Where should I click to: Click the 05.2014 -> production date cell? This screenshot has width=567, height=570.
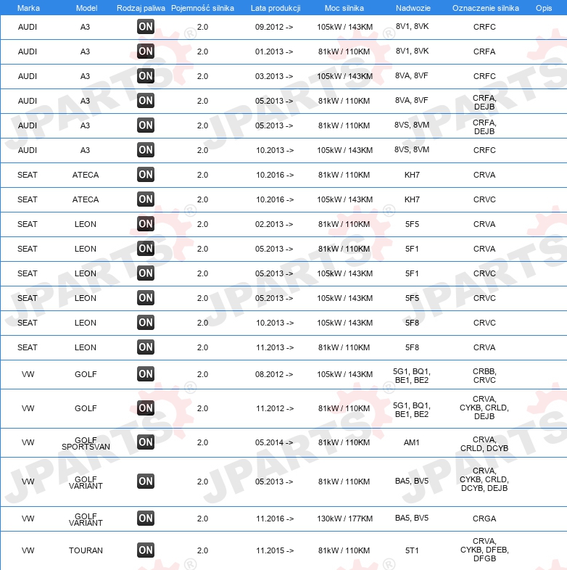click(x=274, y=442)
